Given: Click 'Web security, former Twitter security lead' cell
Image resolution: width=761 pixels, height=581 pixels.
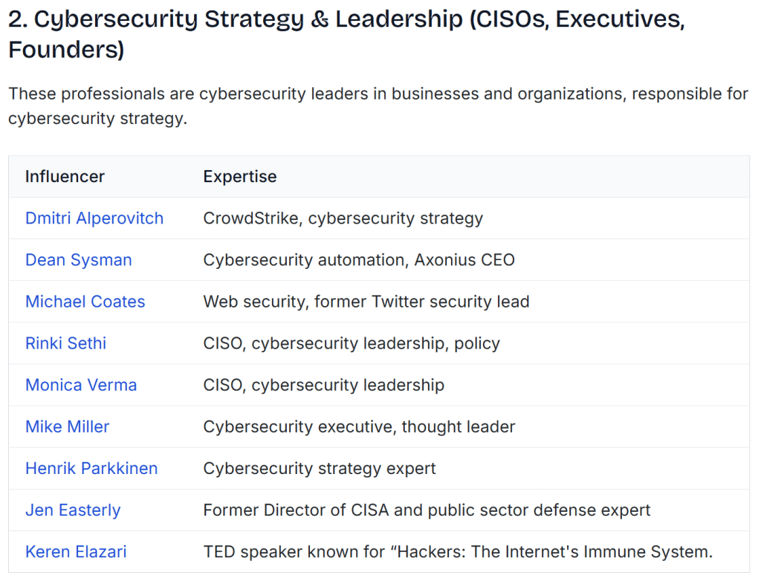Looking at the screenshot, I should [366, 302].
